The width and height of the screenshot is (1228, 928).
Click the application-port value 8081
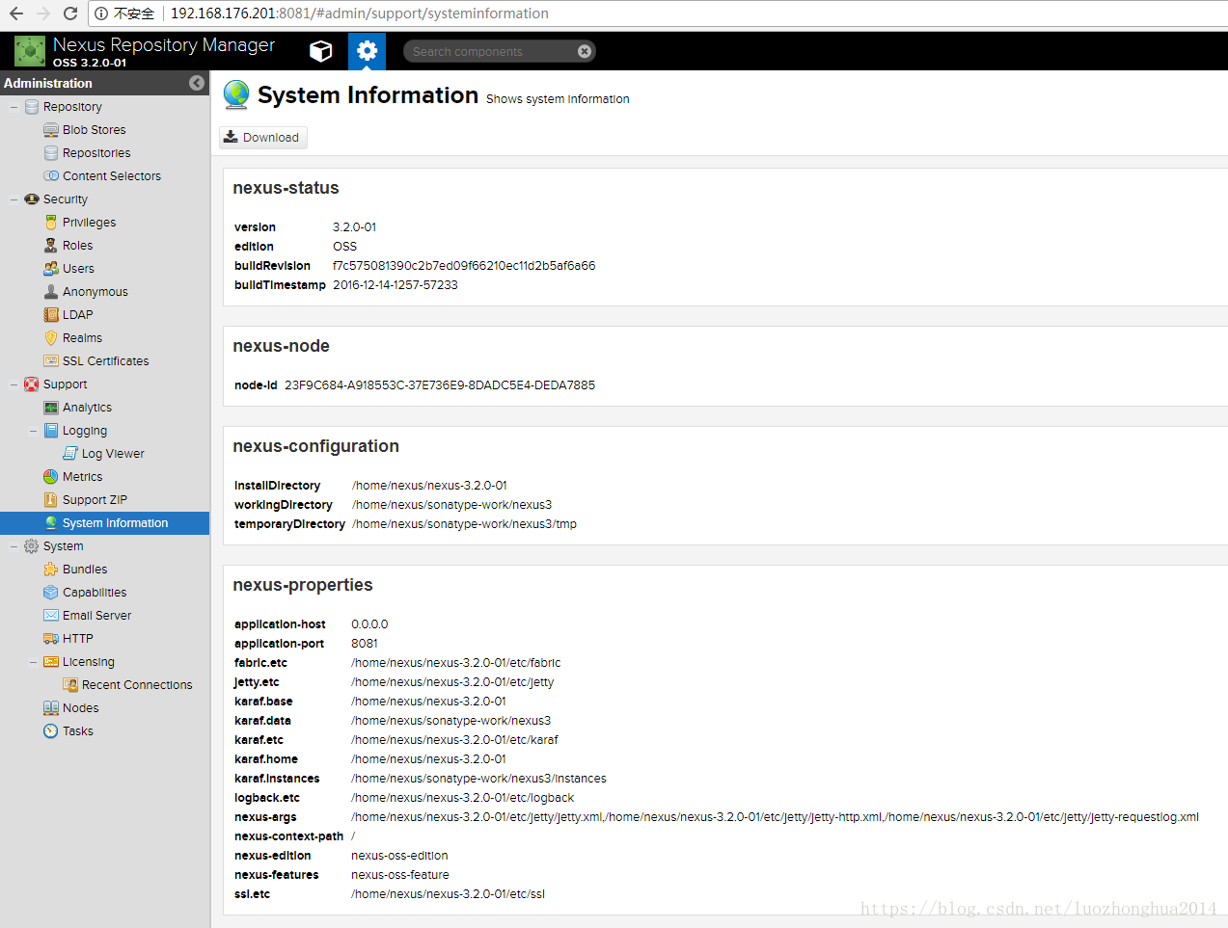pyautogui.click(x=365, y=644)
